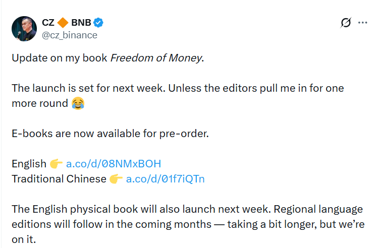The height and width of the screenshot is (248, 377).
Task: Click the italic title Freedom of Money
Action: [156, 57]
